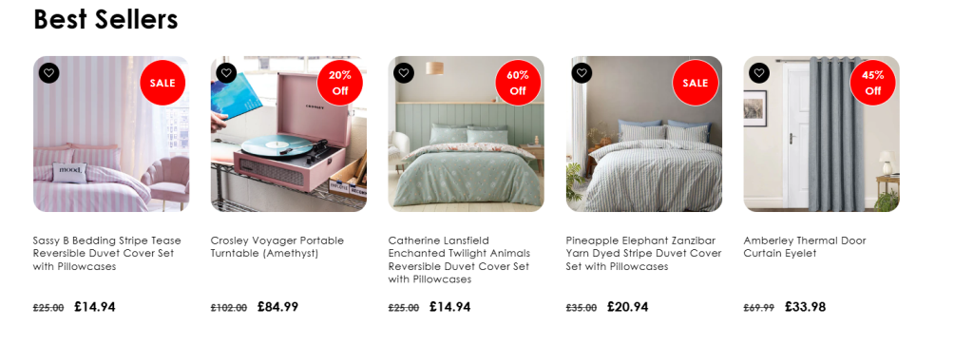This screenshot has height=346, width=973.
Task: Click the 45% Off badge
Action: [872, 83]
